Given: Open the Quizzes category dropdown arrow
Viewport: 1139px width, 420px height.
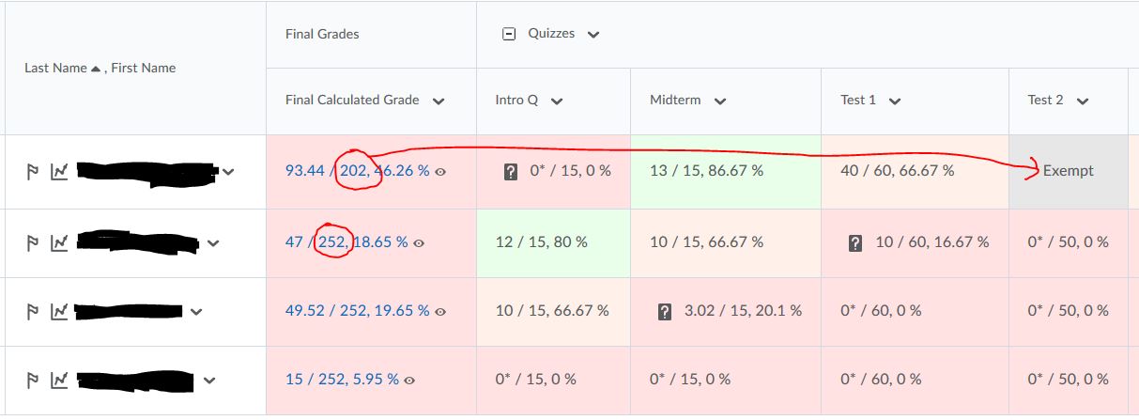Looking at the screenshot, I should point(593,35).
